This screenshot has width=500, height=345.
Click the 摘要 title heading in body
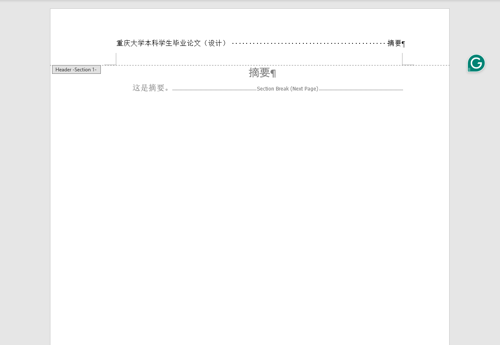[x=260, y=73]
